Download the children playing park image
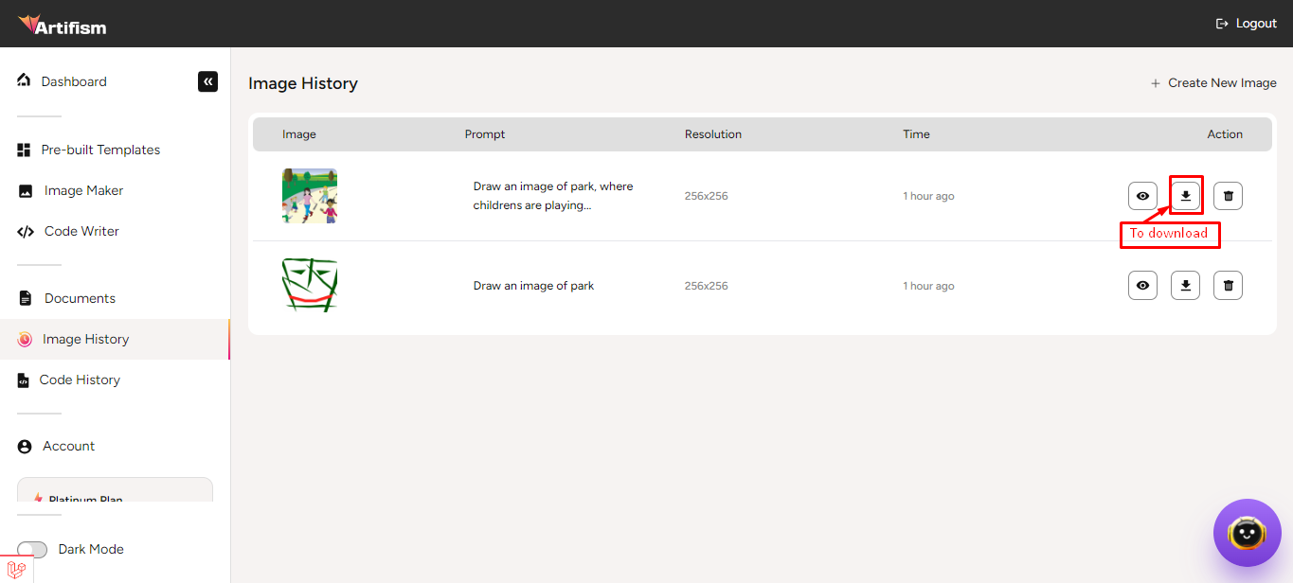Screen dimensions: 1293x583 click(x=1185, y=196)
